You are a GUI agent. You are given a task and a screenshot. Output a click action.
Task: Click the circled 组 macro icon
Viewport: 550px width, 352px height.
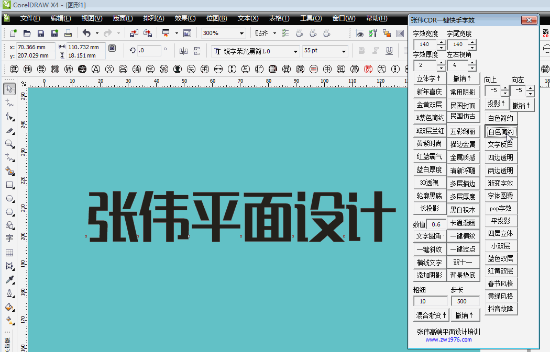coord(341,69)
